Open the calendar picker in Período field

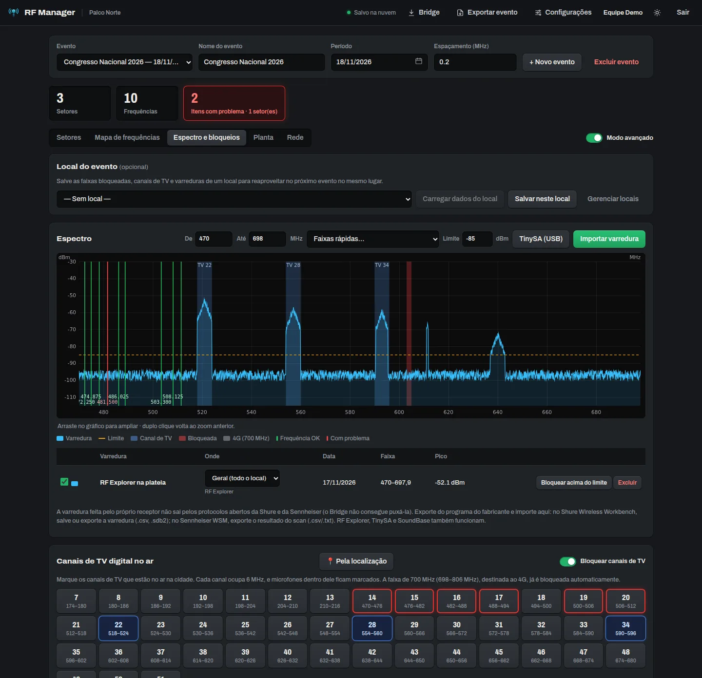(x=418, y=61)
